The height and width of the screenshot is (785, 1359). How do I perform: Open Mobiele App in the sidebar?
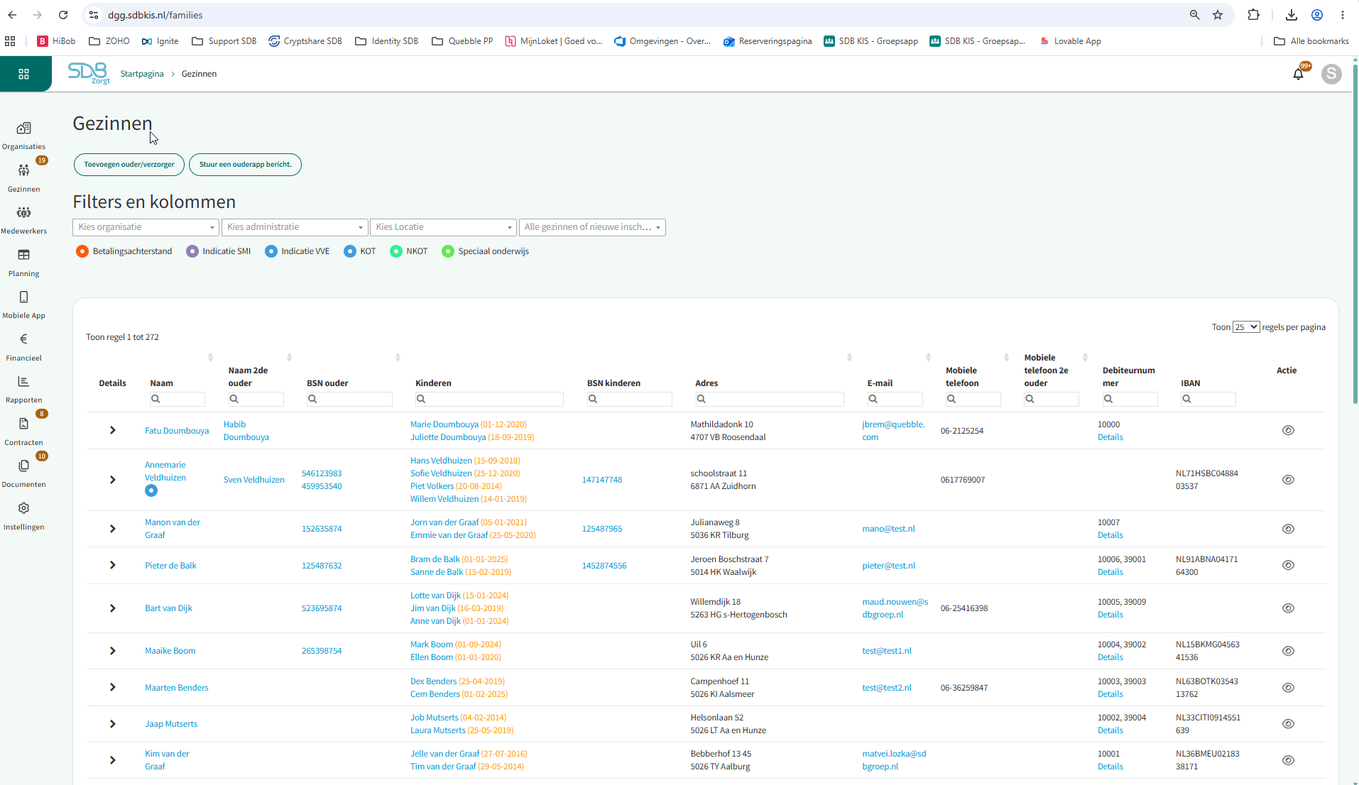23,304
